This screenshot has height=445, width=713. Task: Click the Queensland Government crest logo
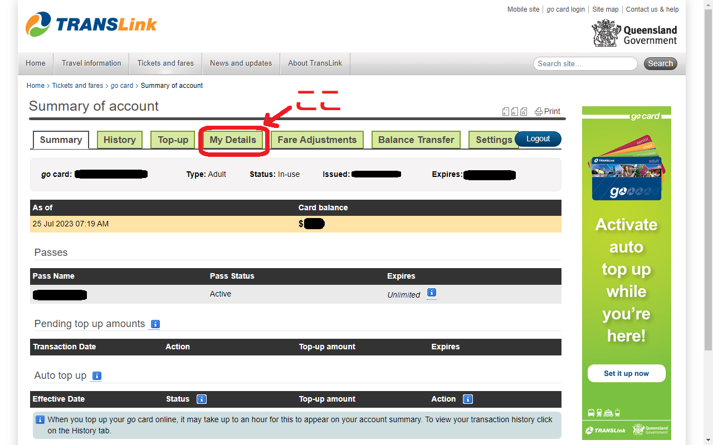pos(634,33)
